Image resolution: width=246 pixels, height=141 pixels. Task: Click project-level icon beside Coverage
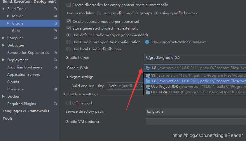pos(55,89)
